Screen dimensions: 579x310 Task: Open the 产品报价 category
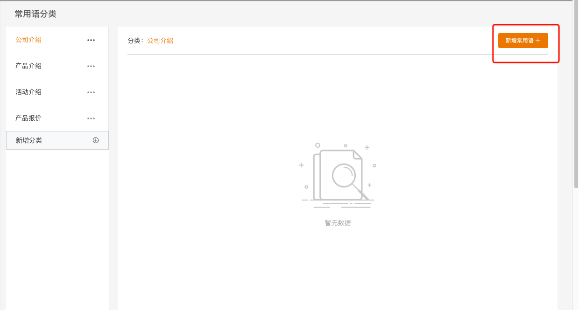click(x=28, y=118)
